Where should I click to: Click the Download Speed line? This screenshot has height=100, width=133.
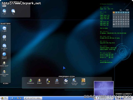108,48
